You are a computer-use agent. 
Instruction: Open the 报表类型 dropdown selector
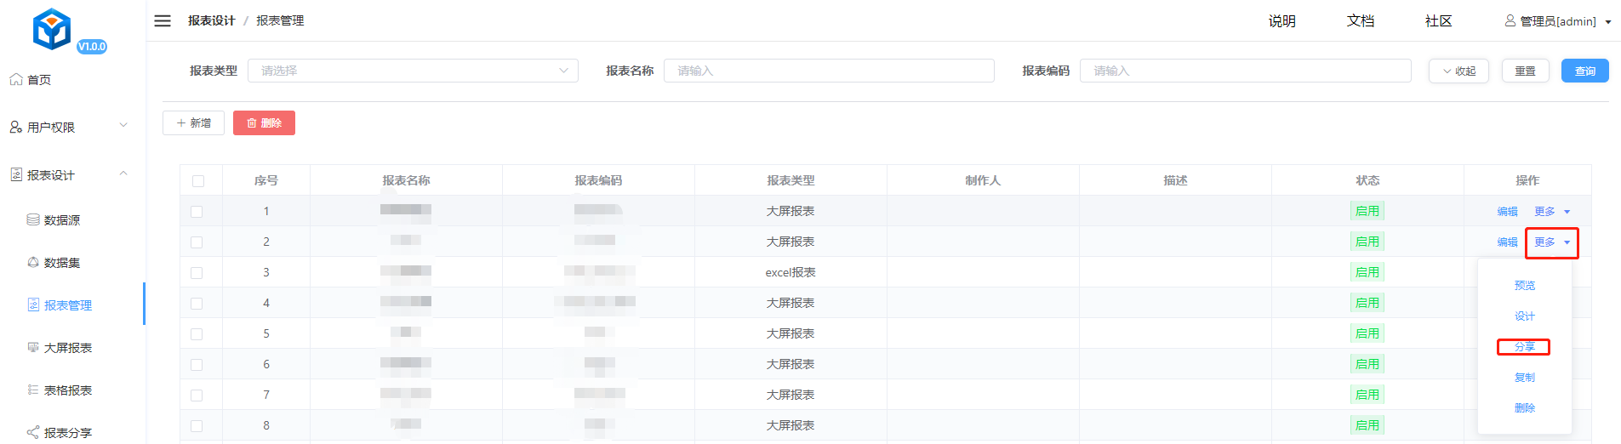point(413,71)
